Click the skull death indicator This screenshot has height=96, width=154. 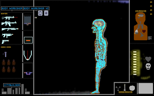[148, 66]
